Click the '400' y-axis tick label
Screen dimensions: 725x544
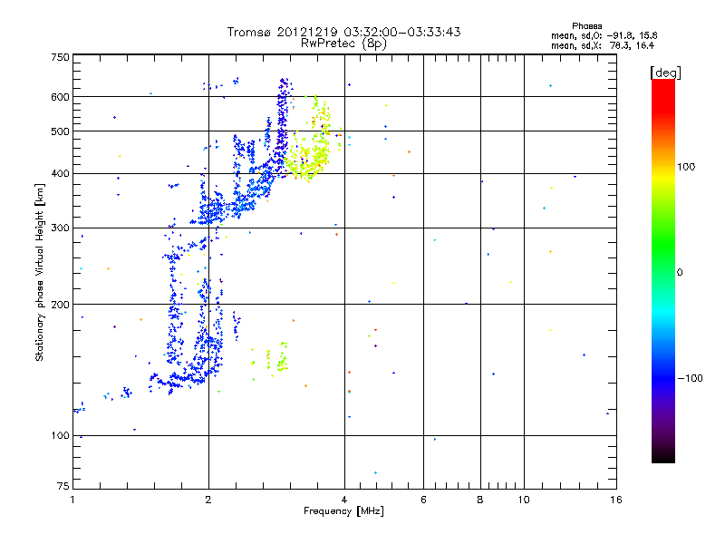60,174
